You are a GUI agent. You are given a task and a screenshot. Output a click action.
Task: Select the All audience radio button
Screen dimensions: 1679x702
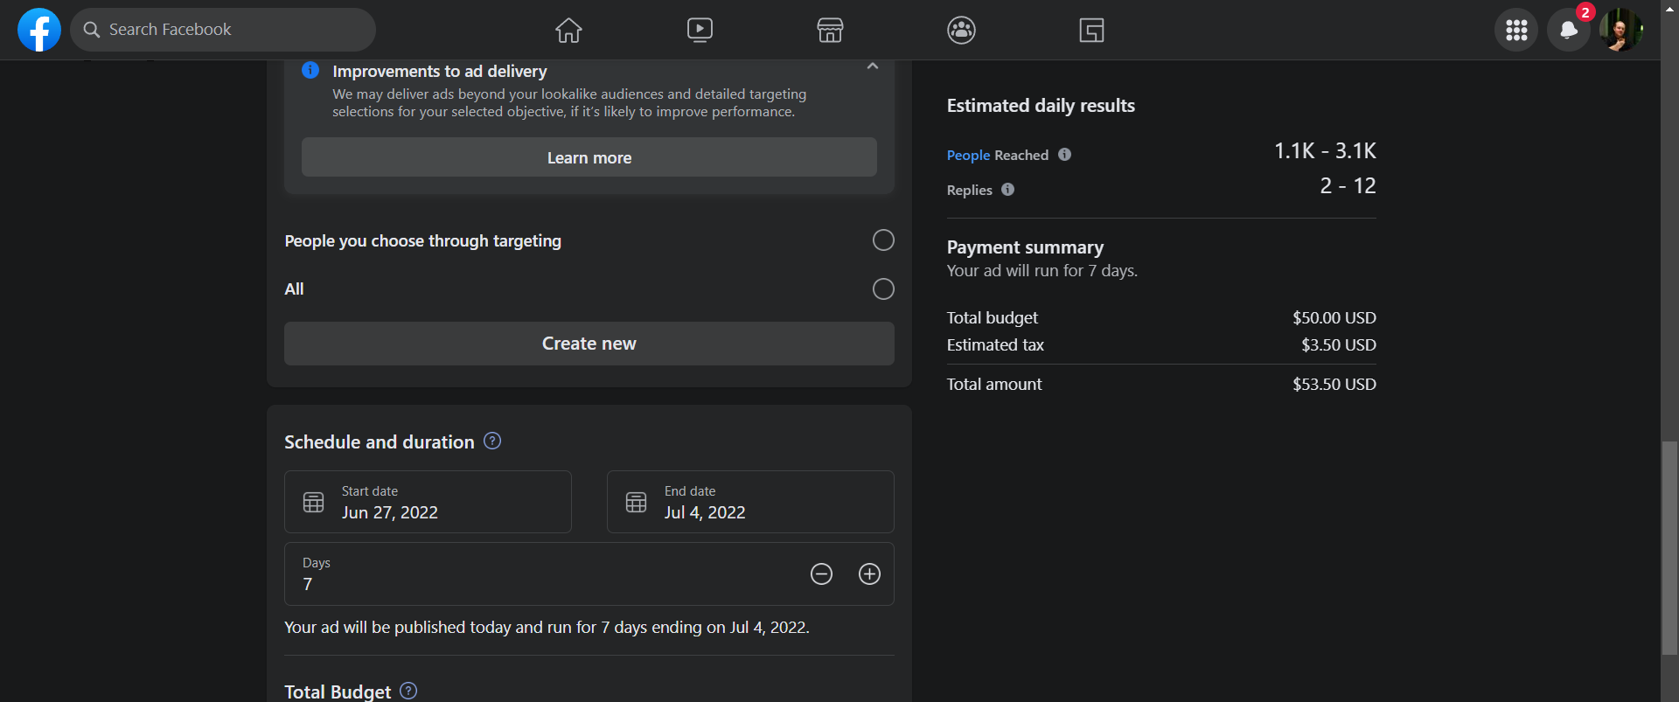point(883,289)
